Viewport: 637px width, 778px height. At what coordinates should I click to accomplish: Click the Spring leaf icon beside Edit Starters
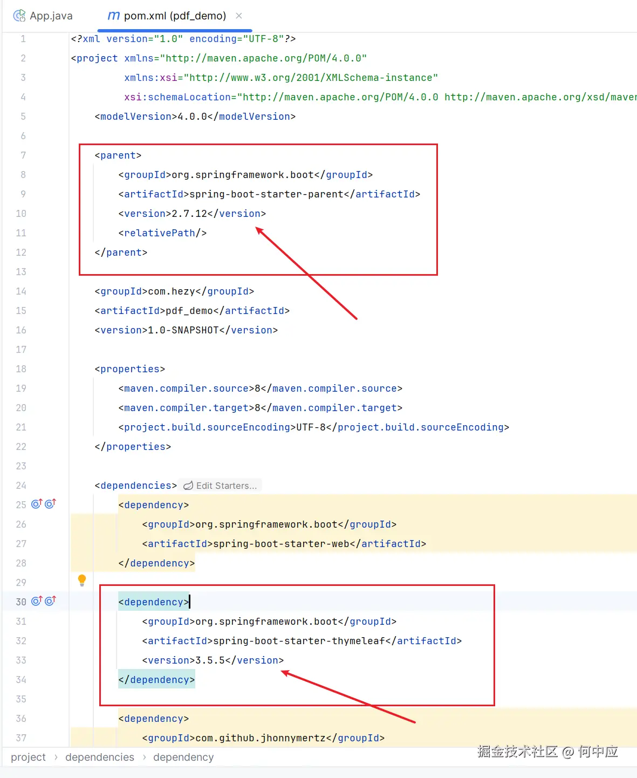(x=188, y=486)
